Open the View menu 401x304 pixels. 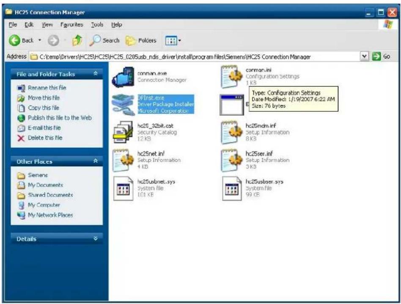point(47,25)
